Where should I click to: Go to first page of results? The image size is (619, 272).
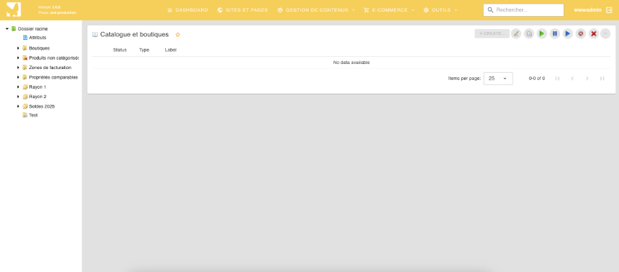(557, 79)
